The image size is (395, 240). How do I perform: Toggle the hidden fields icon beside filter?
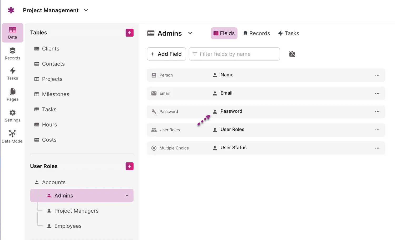(292, 54)
